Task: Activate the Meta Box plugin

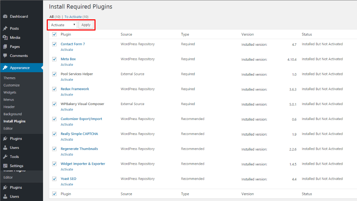Action: pos(67,65)
